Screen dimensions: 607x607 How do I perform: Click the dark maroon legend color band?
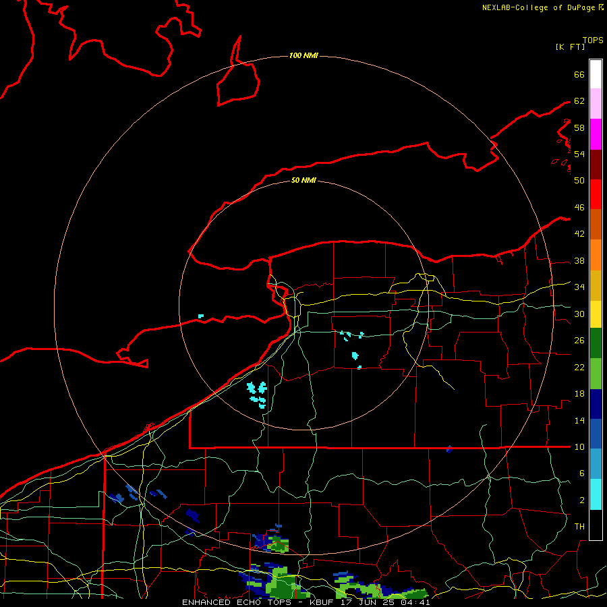(596, 164)
